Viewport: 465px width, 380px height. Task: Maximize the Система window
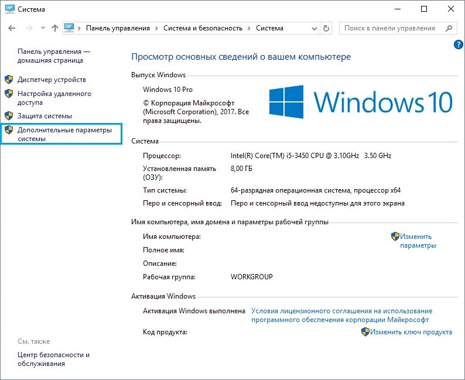(424, 9)
